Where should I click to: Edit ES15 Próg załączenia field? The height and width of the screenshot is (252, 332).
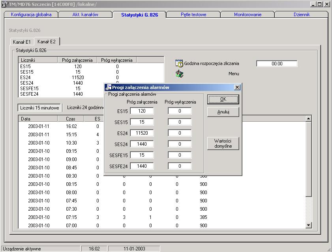click(x=142, y=111)
